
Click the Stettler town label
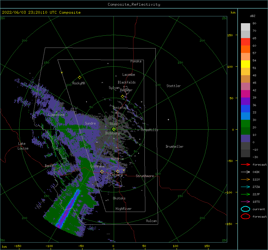coord(174,86)
